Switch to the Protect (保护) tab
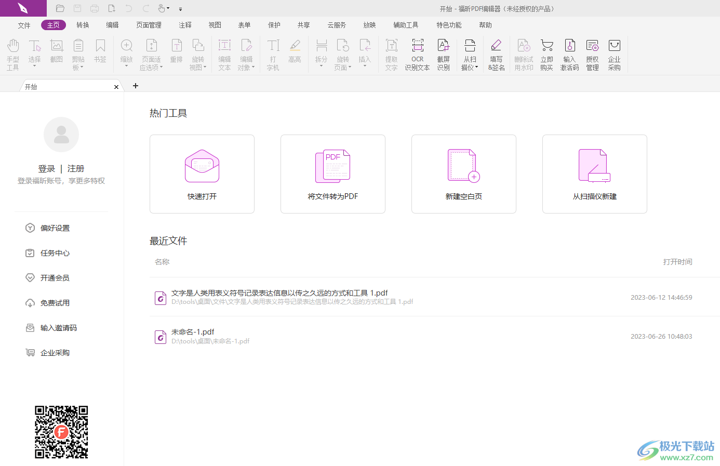The width and height of the screenshot is (720, 466). coord(274,25)
